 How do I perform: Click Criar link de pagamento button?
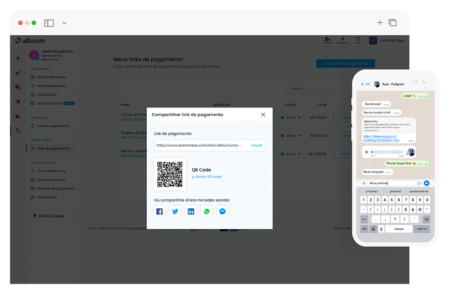tap(346, 64)
